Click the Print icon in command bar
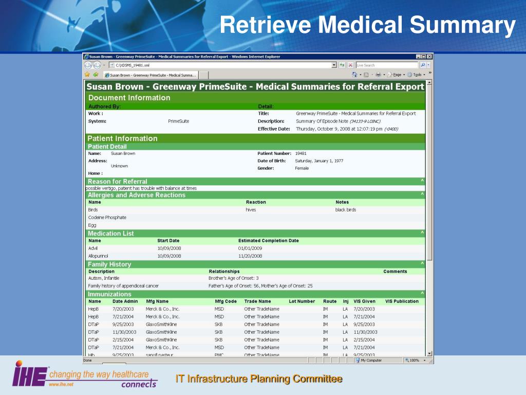526x395 pixels. pos(378,75)
